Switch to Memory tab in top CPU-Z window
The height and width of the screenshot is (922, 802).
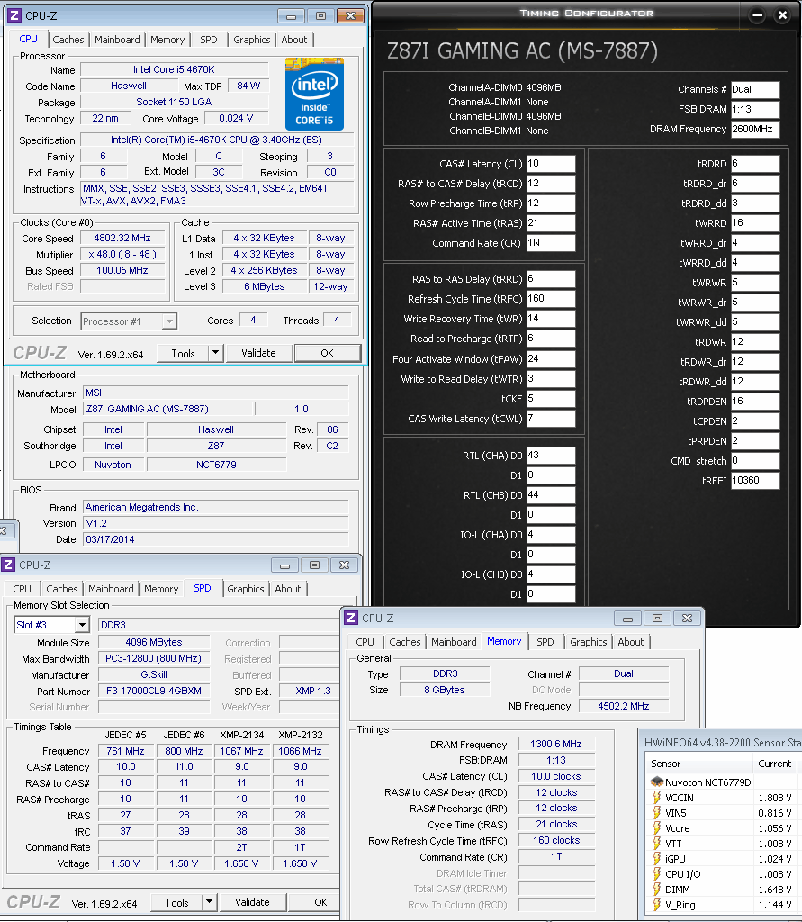point(167,40)
